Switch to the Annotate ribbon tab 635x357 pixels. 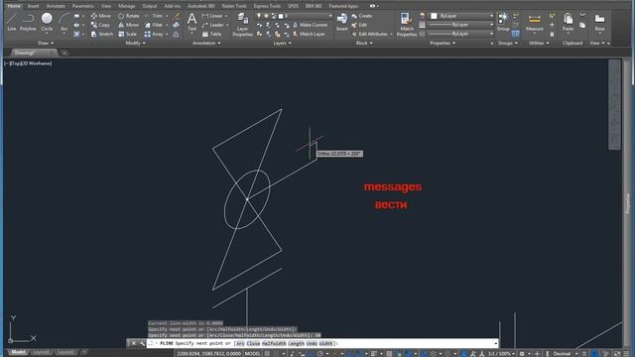(x=56, y=6)
